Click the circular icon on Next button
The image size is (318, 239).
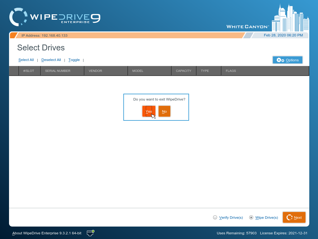pyautogui.click(x=289, y=218)
